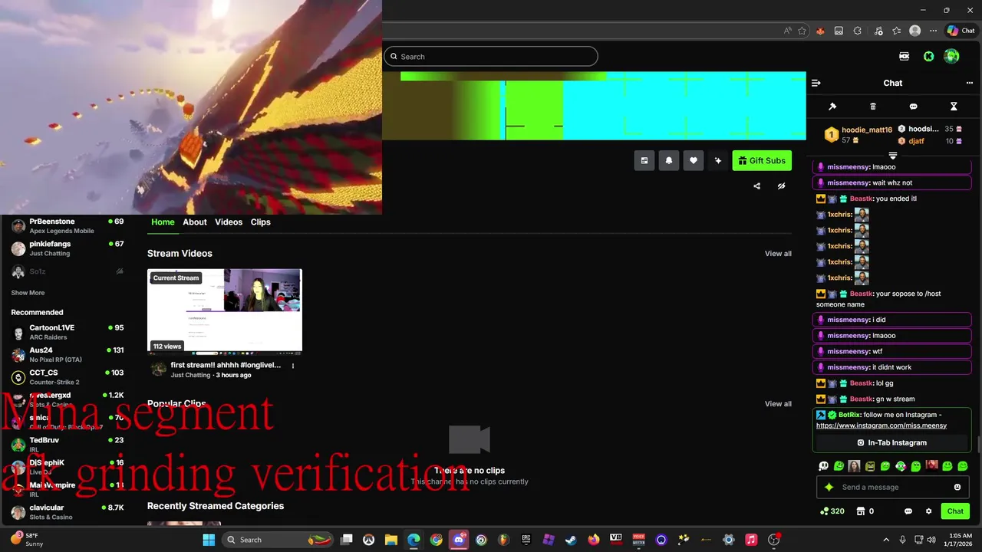
Task: Switch to the Clips channel tab
Action: click(x=261, y=222)
